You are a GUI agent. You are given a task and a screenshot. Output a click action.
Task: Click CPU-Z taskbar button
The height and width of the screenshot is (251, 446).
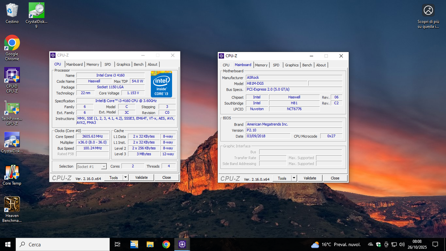(182, 244)
